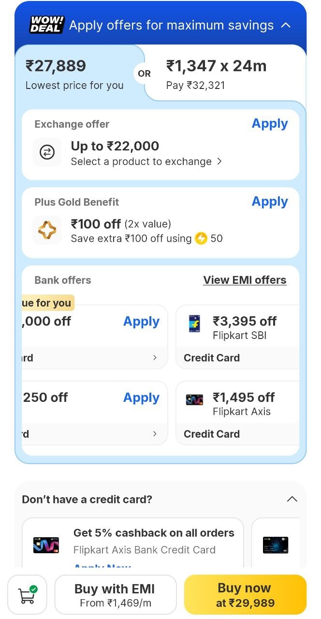321x619 pixels.
Task: Click Axis Bank card thumbnail in cashback offer
Action: click(46, 545)
